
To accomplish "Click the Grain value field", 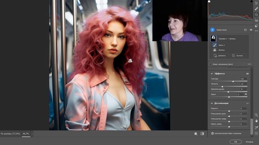I will click(240, 94).
